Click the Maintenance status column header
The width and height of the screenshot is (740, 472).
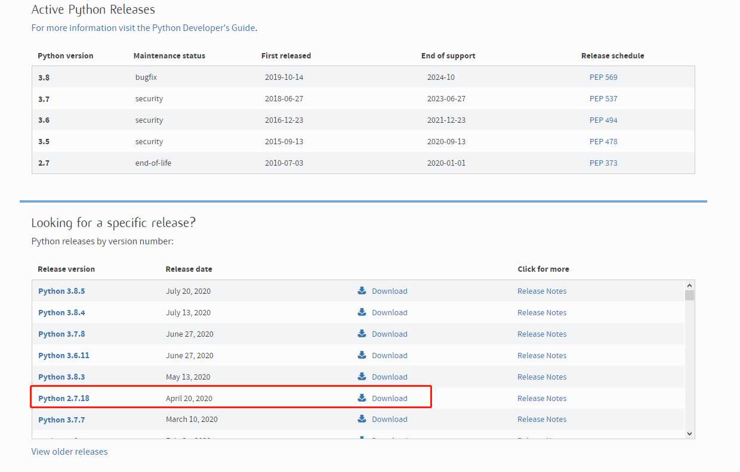[169, 56]
